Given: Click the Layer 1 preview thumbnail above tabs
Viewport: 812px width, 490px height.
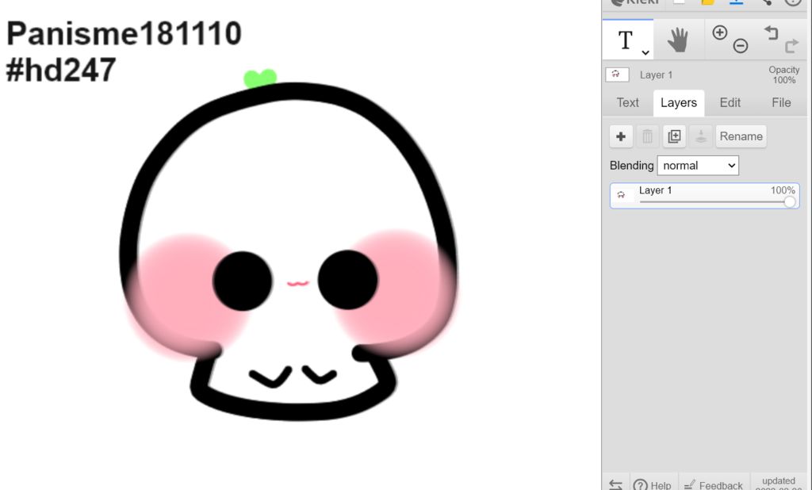Looking at the screenshot, I should 617,75.
